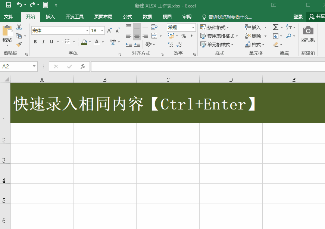Cut selection with scissors icon

tap(19, 27)
